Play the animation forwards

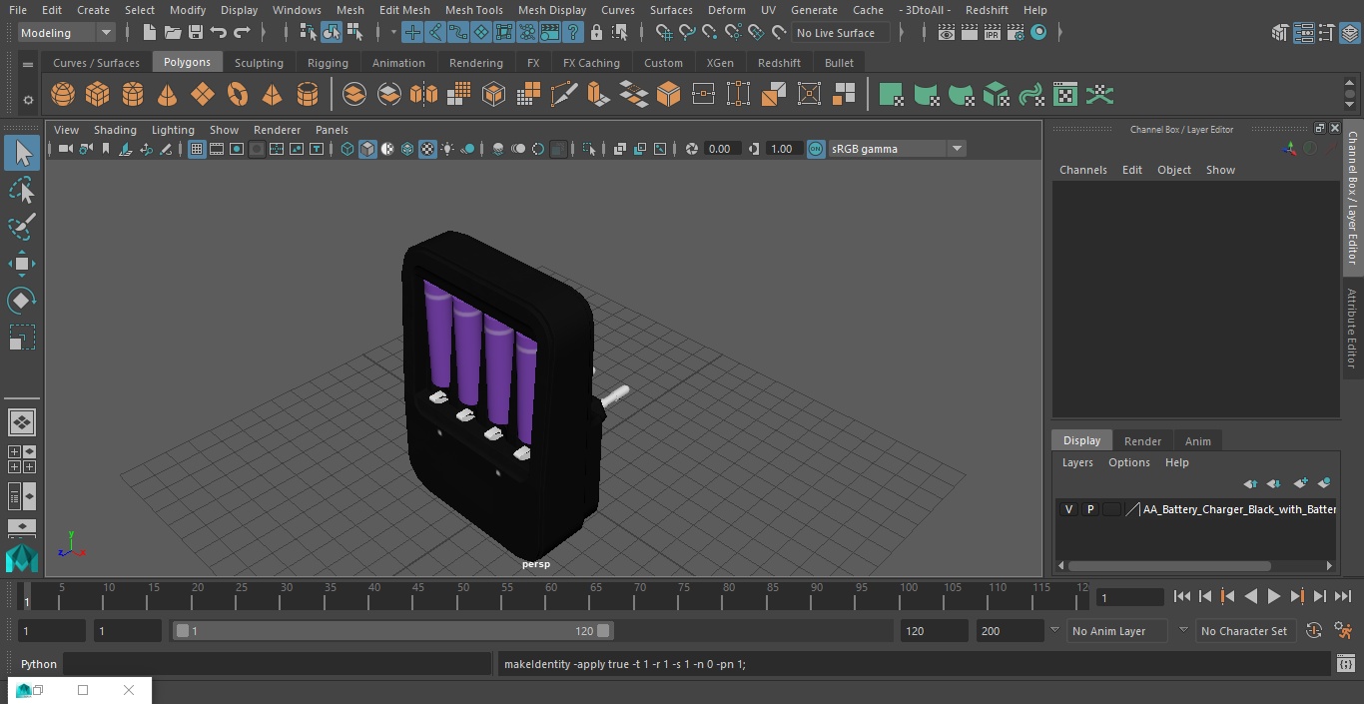1274,596
